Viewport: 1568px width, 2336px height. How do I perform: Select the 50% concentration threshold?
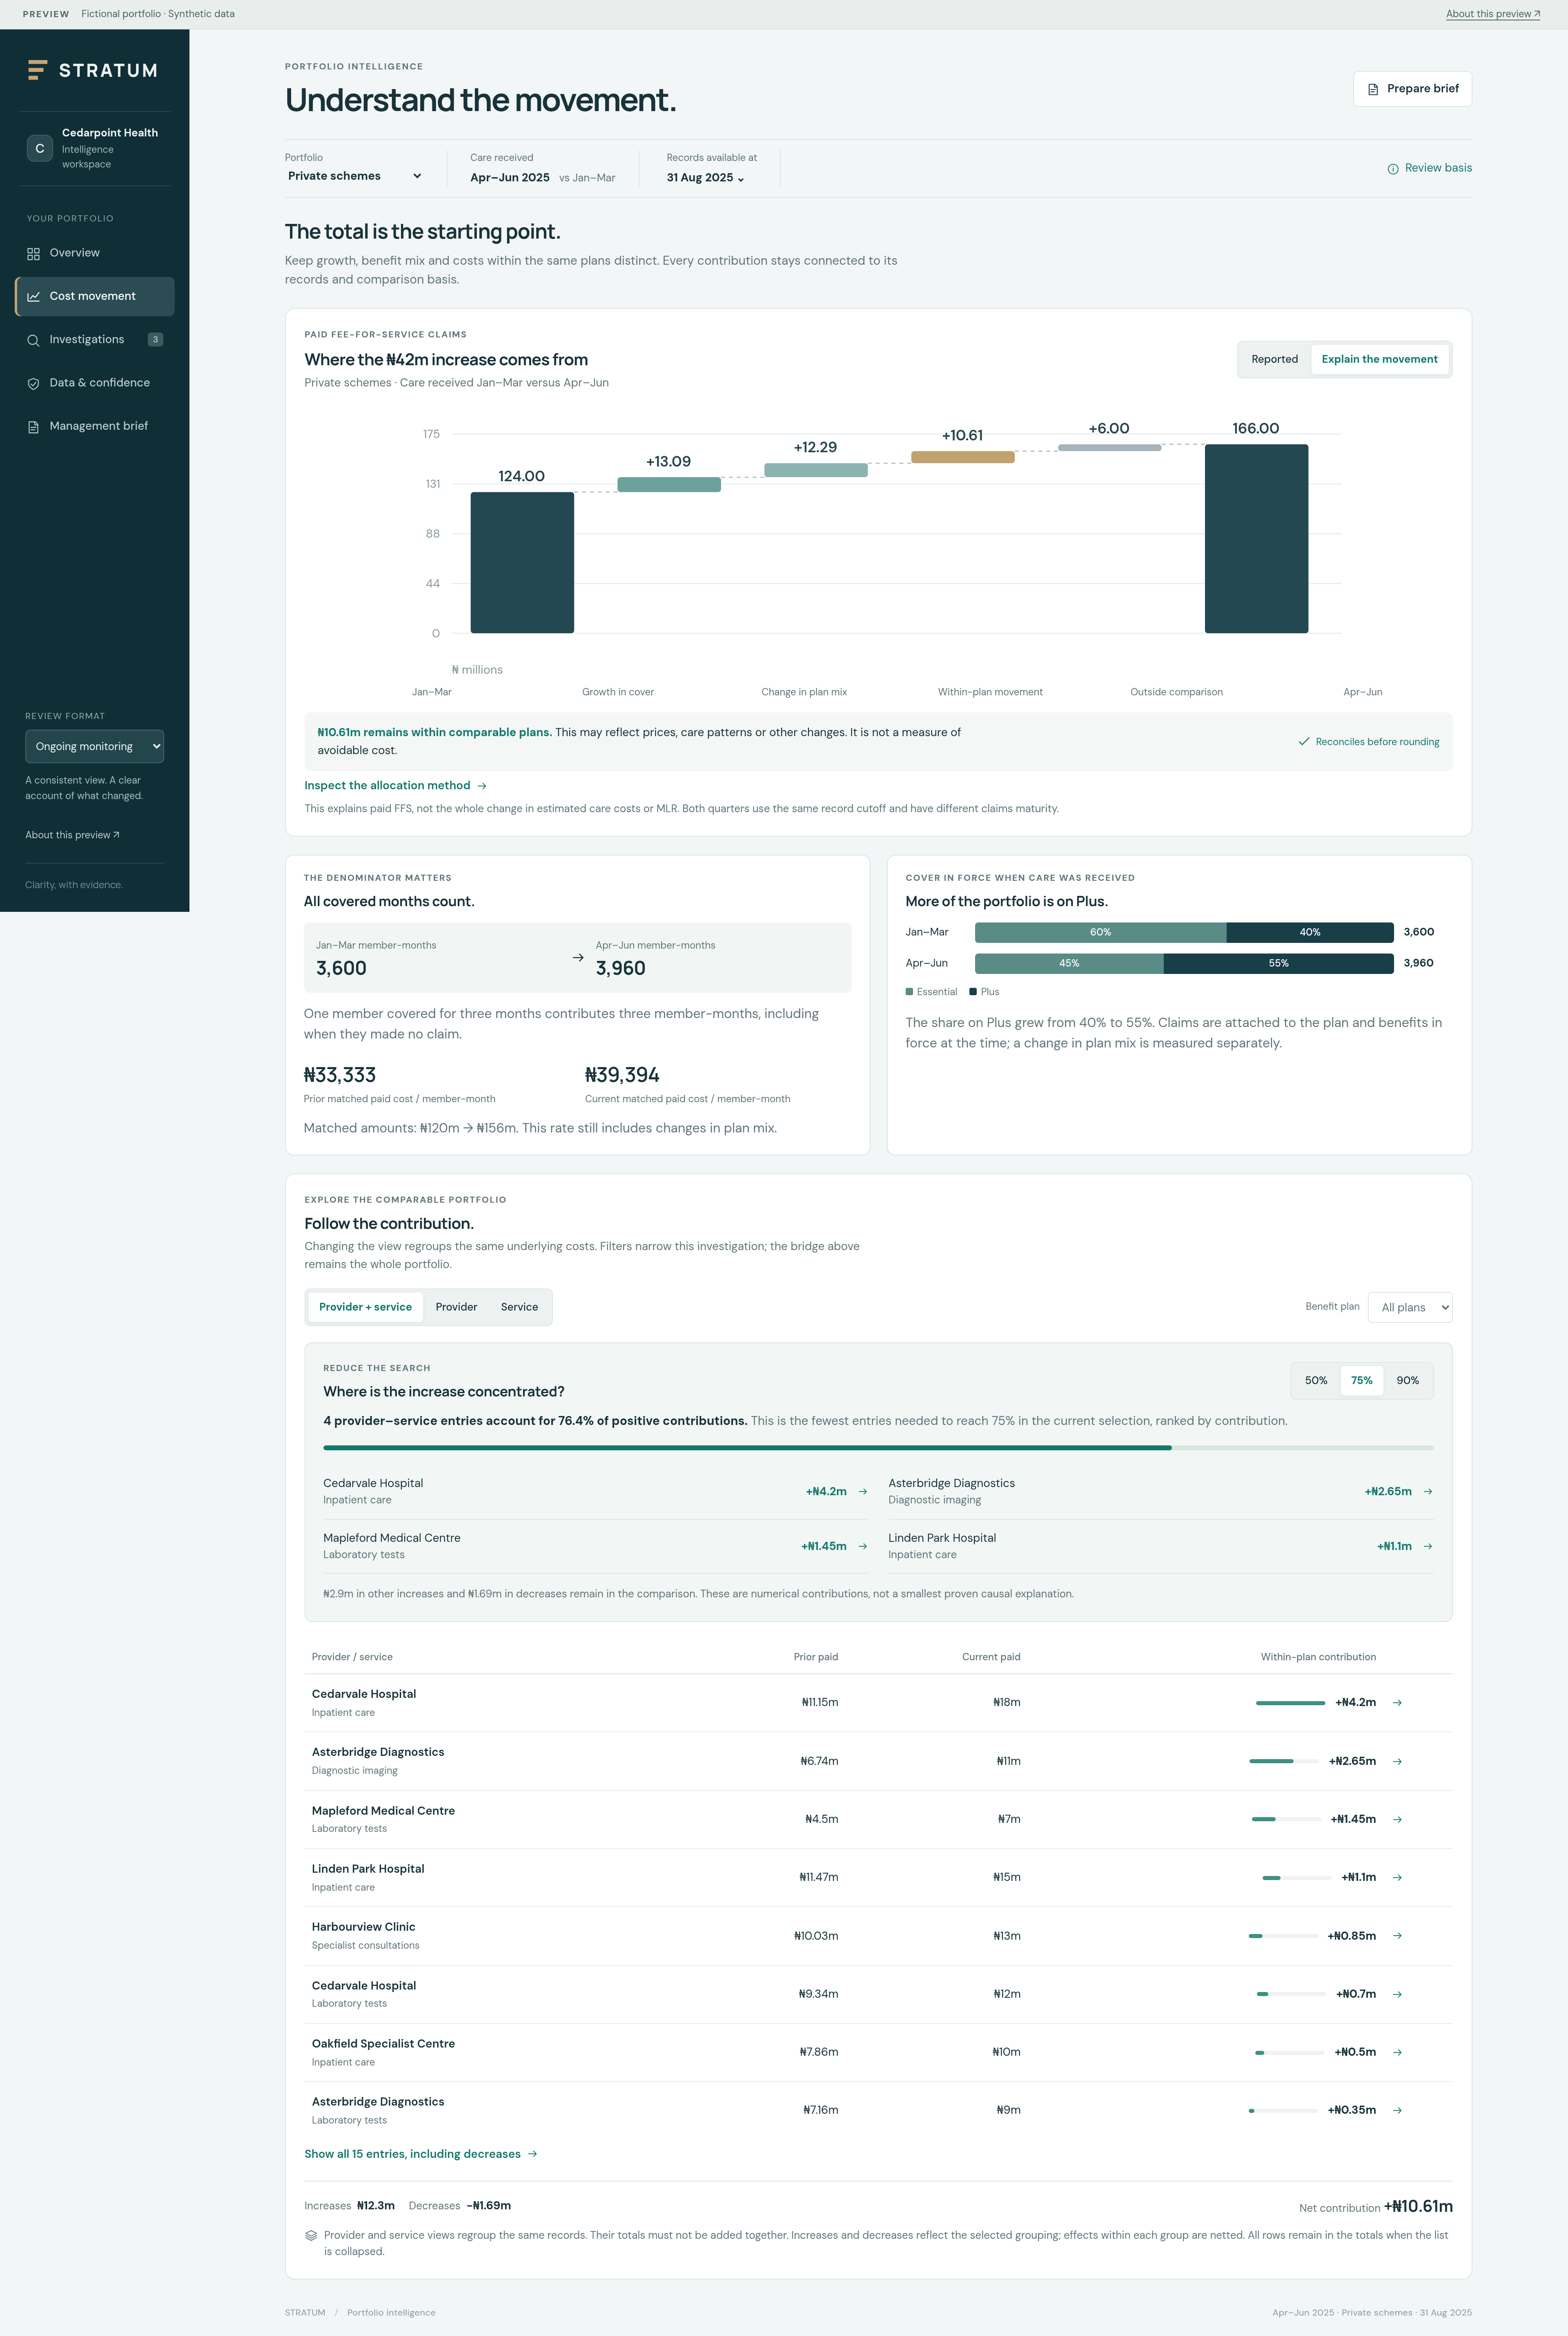[x=1316, y=1380]
